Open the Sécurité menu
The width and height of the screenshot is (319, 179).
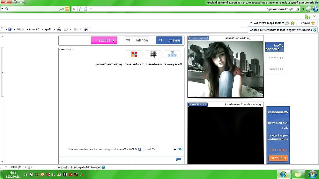[x=33, y=29]
